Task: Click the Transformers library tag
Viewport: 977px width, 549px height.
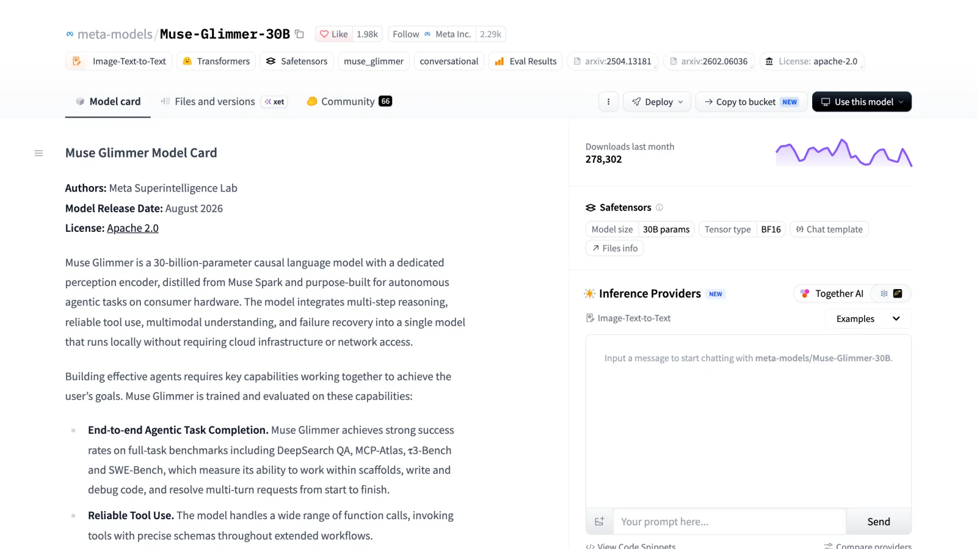Action: tap(216, 61)
